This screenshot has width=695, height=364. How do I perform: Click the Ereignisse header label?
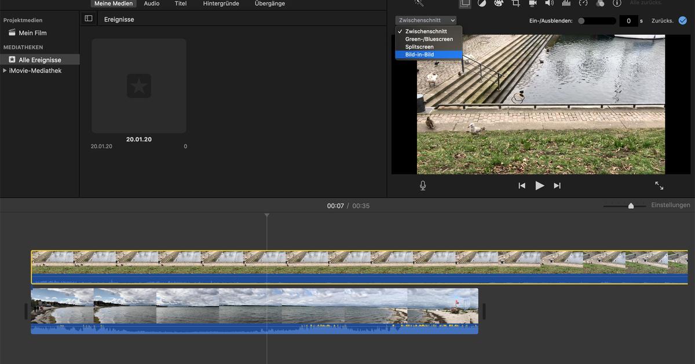[119, 20]
